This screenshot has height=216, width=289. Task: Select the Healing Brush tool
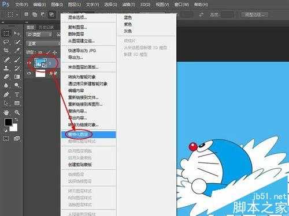(x=6, y=59)
